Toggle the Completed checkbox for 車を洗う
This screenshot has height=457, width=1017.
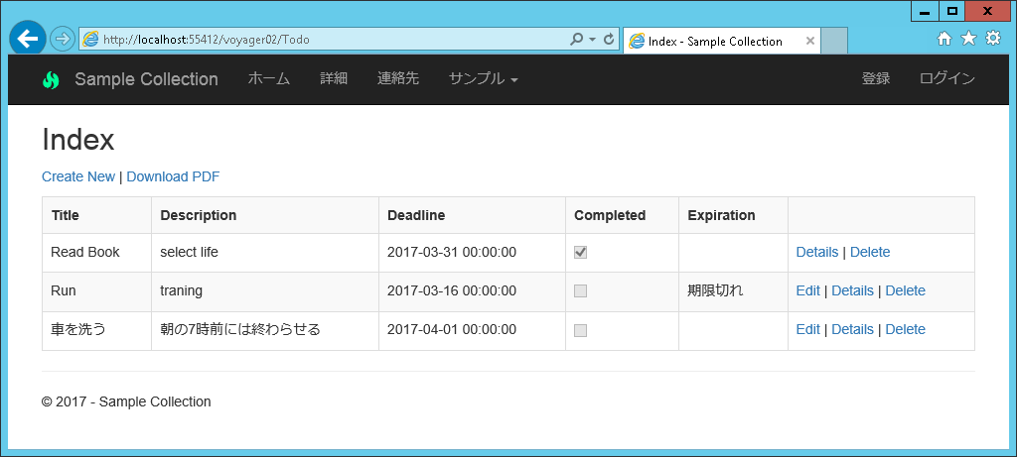point(580,330)
